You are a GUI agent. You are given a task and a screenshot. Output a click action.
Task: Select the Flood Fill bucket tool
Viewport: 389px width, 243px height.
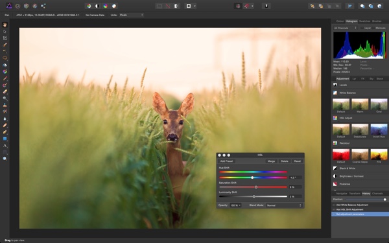coord(5,65)
